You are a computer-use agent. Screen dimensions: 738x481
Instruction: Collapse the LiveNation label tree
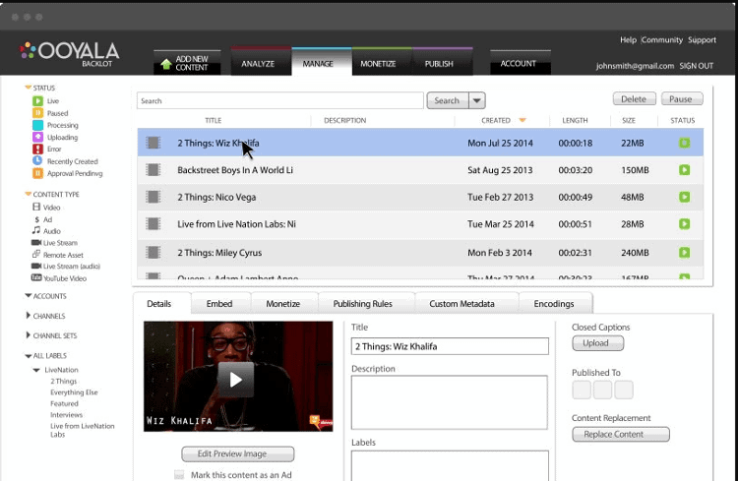[36, 370]
